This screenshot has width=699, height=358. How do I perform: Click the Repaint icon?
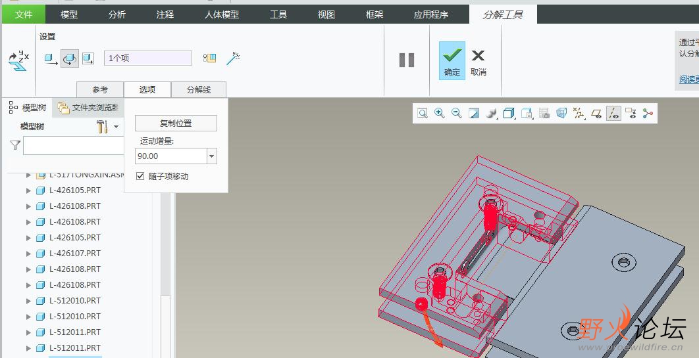click(474, 114)
